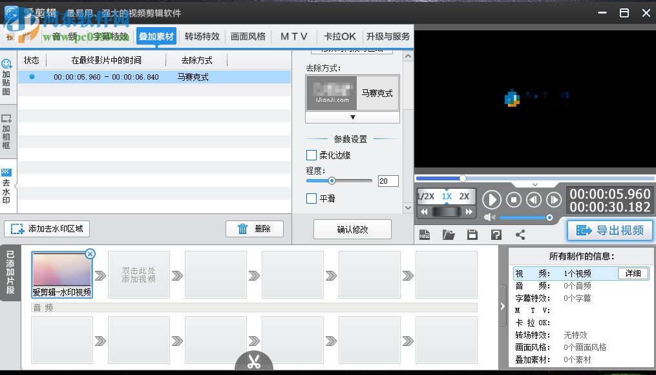Open the 画面风格 tab

[x=248, y=36]
